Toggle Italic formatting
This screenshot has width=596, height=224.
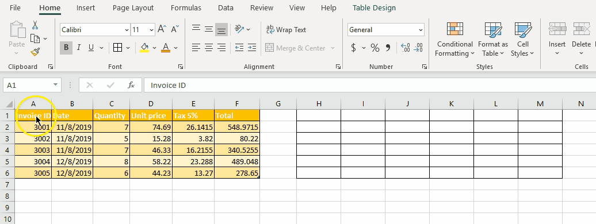(79, 48)
